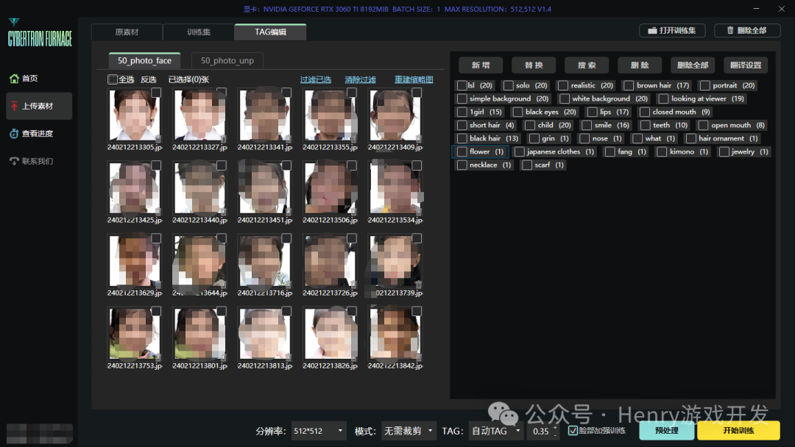Image resolution: width=795 pixels, height=447 pixels.
Task: Click the 替换 replace tag button
Action: tap(534, 65)
